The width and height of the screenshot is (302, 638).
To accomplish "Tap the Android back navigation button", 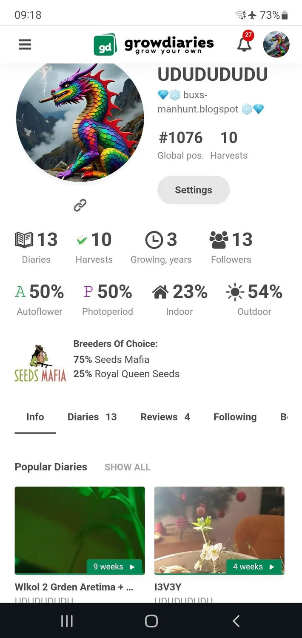I will point(236,621).
